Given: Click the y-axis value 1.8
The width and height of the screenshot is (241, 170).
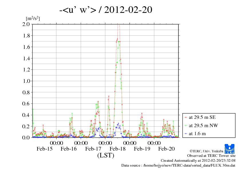Looking at the screenshot, I should (x=26, y=36).
